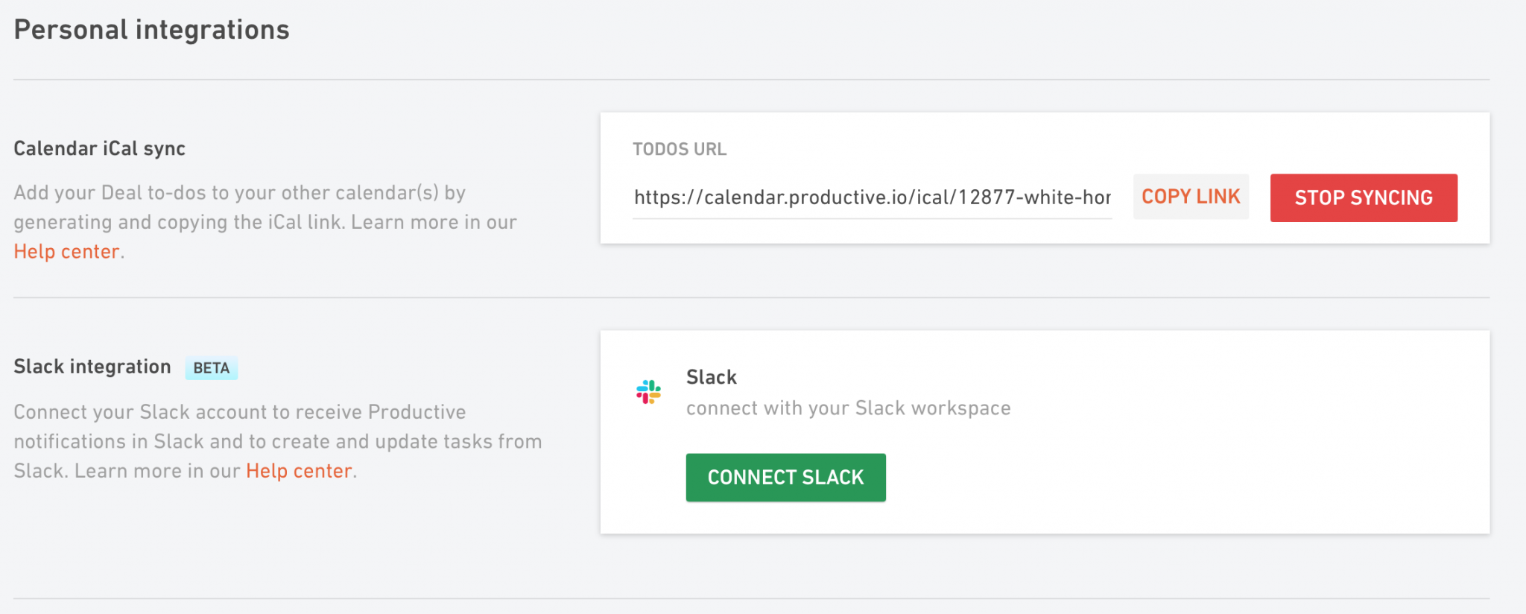Click the TODOS URL label
This screenshot has height=614, width=1526.
click(x=680, y=149)
